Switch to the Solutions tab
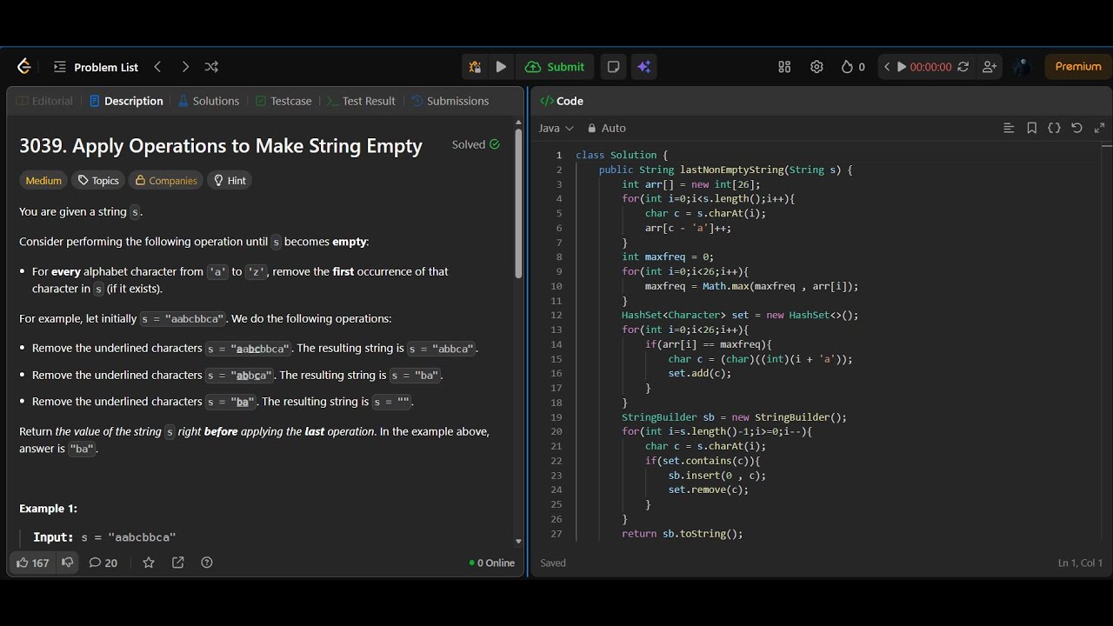Image resolution: width=1113 pixels, height=626 pixels. 209,101
